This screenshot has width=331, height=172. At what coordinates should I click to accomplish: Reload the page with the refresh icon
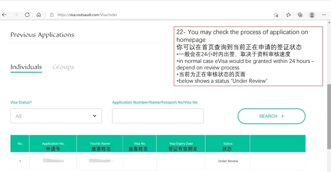(x=27, y=15)
